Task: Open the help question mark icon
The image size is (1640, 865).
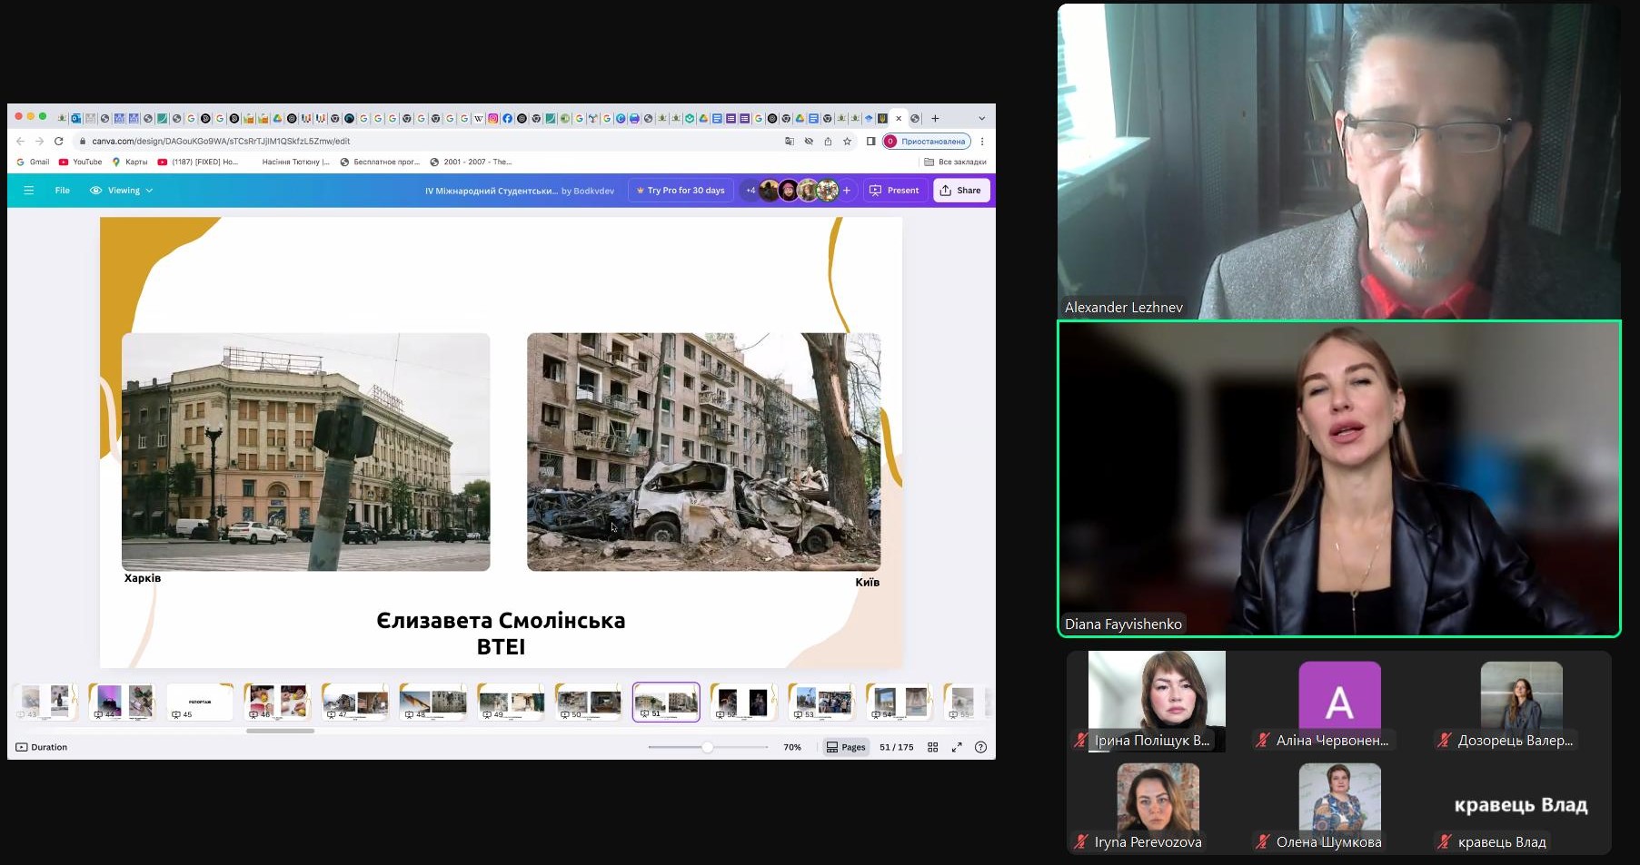Action: (x=980, y=747)
